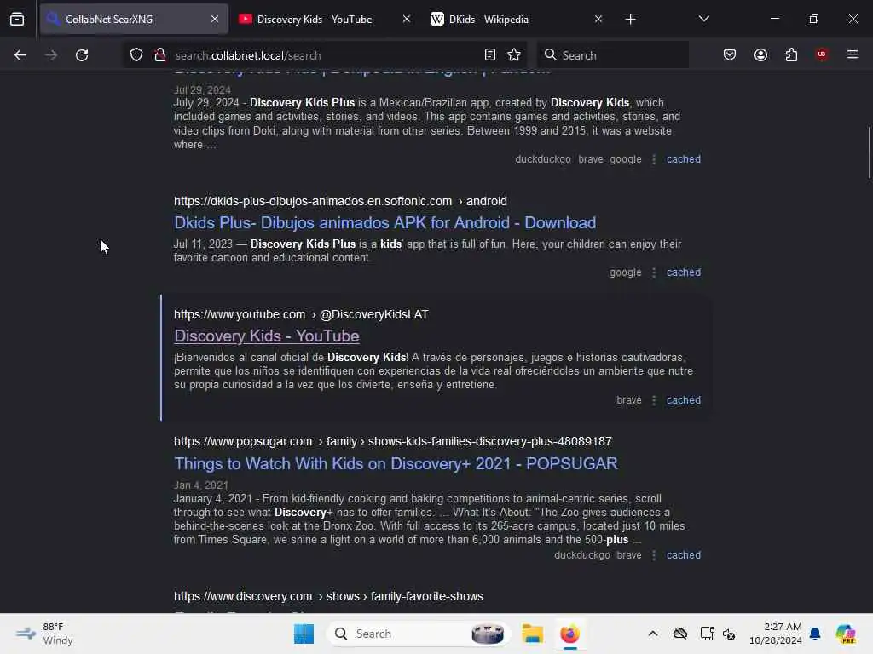The image size is (873, 654).
Task: Expand the list all tabs dropdown
Action: (x=703, y=19)
